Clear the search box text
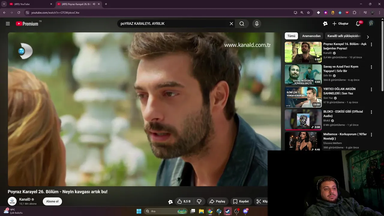 click(x=231, y=24)
